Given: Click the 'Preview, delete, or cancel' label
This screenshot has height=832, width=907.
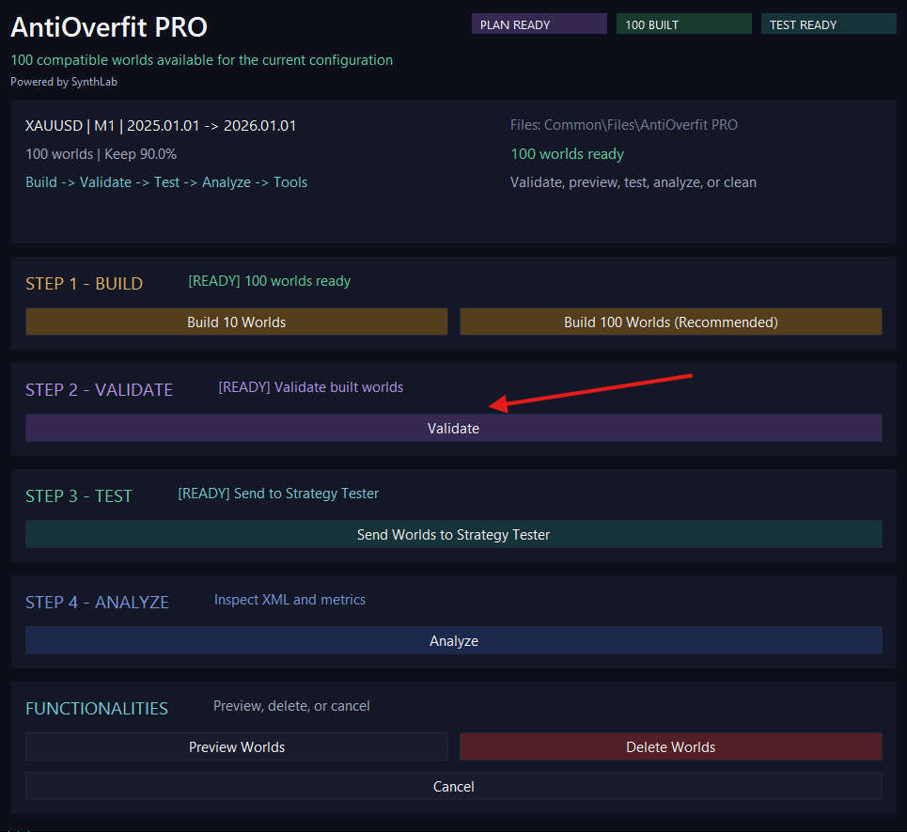Looking at the screenshot, I should click(x=291, y=706).
